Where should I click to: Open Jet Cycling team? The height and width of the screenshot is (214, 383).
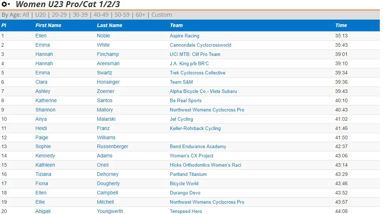(181, 119)
